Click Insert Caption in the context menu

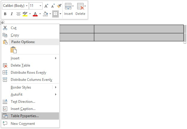pyautogui.click(x=23, y=109)
